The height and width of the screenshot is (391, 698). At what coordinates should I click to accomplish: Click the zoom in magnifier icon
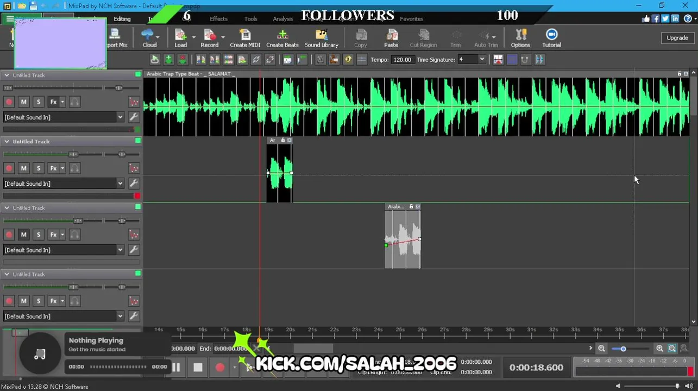659,349
